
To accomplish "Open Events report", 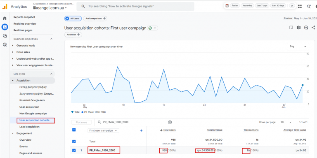I will coord(24,147).
